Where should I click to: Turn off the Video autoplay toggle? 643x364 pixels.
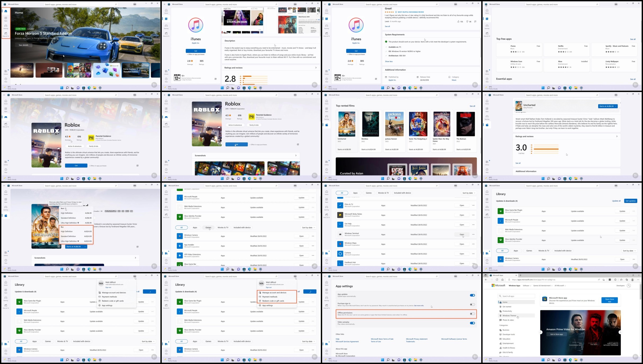[x=472, y=323]
